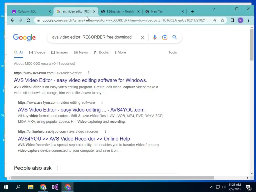256x192 pixels.
Task: Close the E2Guardian tab
Action: click(138, 11)
